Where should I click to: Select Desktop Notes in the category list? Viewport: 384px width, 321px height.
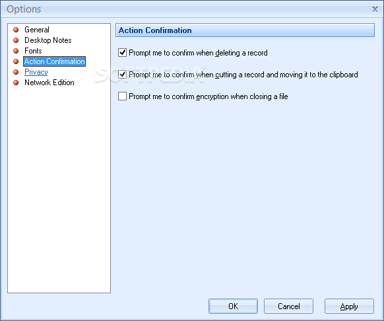[x=48, y=40]
